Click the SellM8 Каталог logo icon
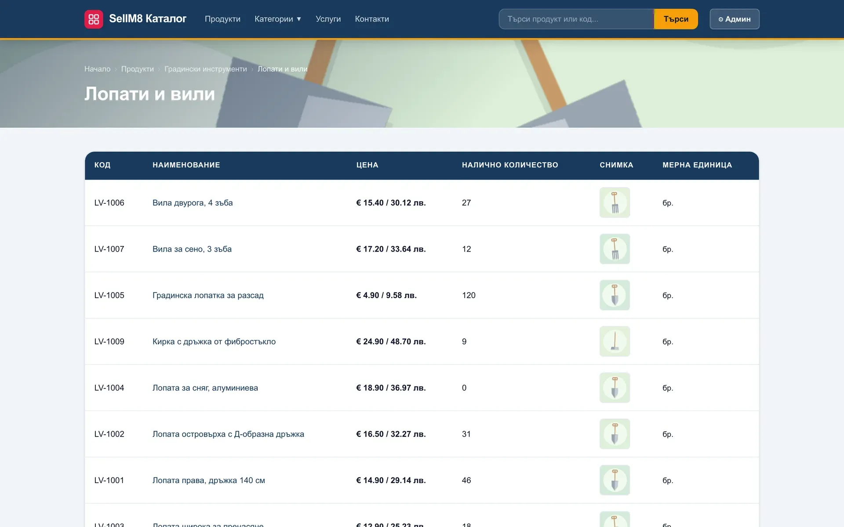Viewport: 844px width, 527px height. pos(94,19)
